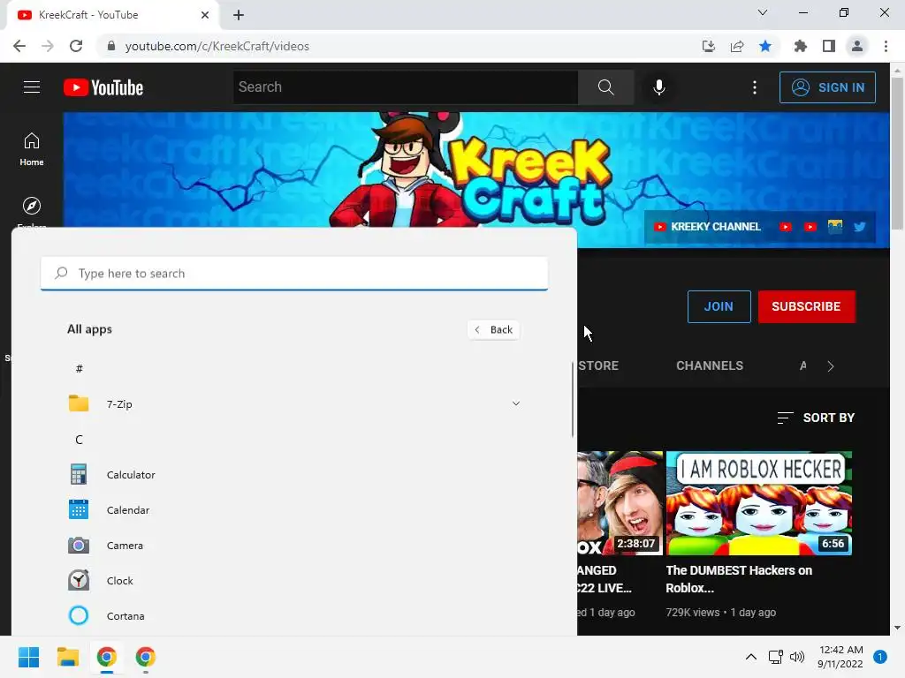Screen dimensions: 905x678
Task: Open the 2:38:07 live stream thumbnail
Action: (x=620, y=502)
